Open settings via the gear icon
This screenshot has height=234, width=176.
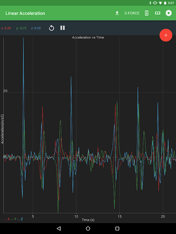tap(168, 13)
